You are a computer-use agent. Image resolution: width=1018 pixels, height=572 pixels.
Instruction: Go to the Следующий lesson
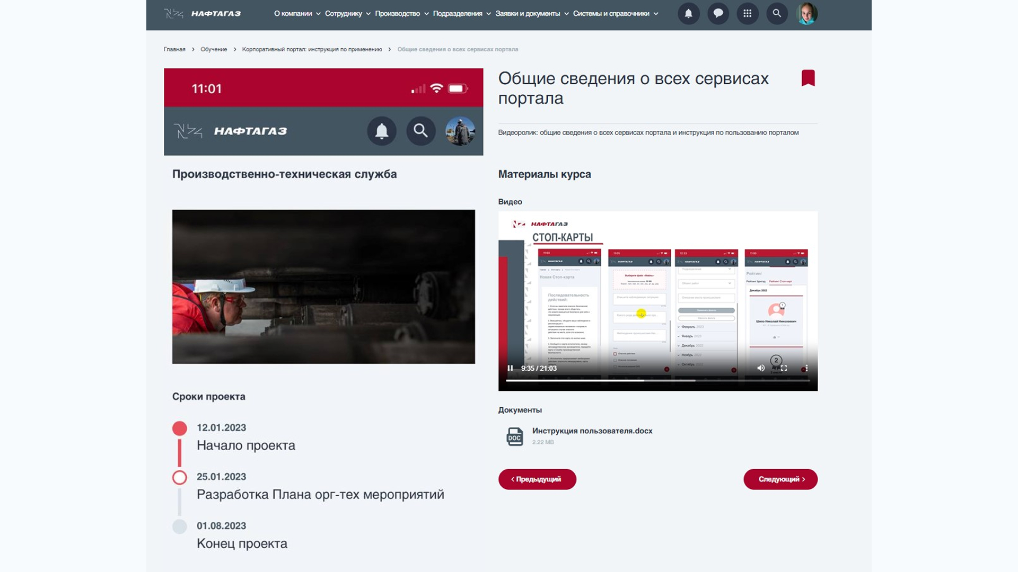click(x=780, y=479)
